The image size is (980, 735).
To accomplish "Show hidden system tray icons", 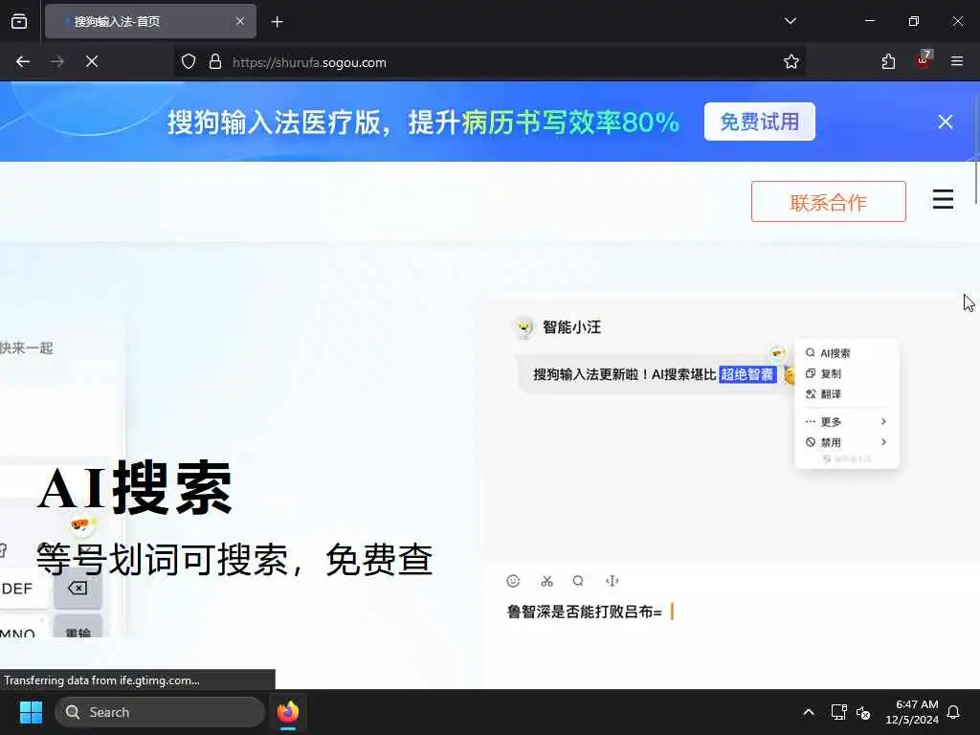I will pos(808,712).
